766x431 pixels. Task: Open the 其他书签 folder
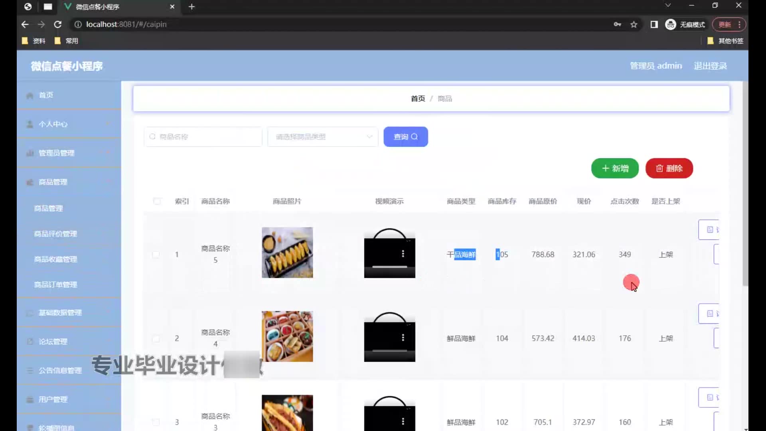pos(725,41)
